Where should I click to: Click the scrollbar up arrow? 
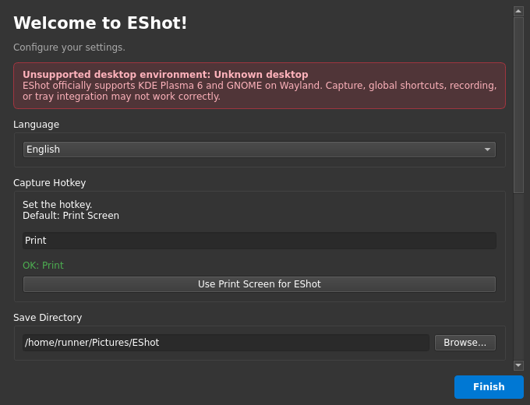coord(518,11)
